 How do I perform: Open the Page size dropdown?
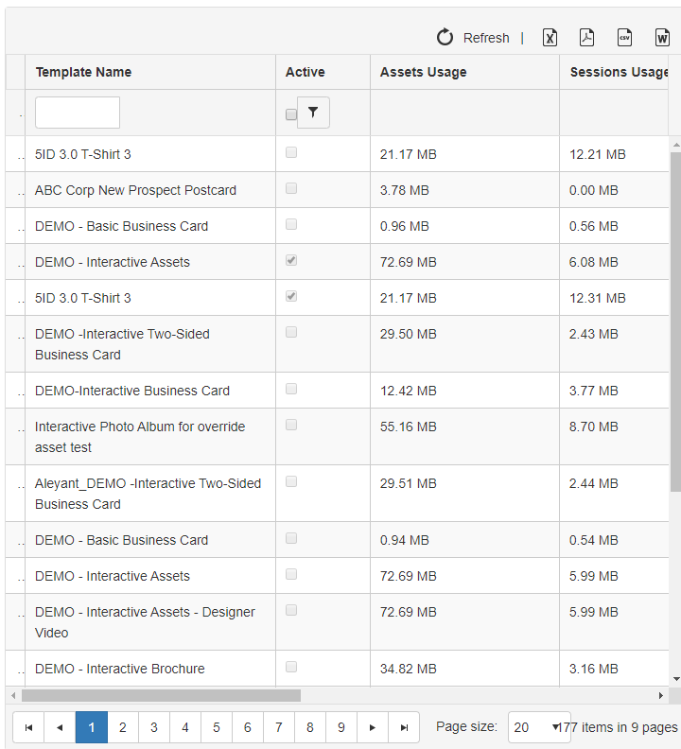click(x=539, y=727)
